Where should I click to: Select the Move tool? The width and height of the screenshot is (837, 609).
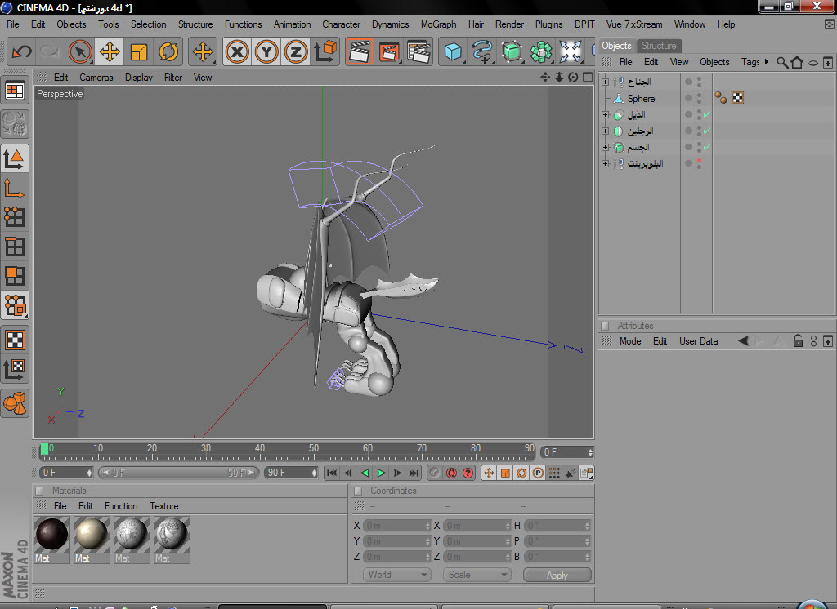pos(109,52)
